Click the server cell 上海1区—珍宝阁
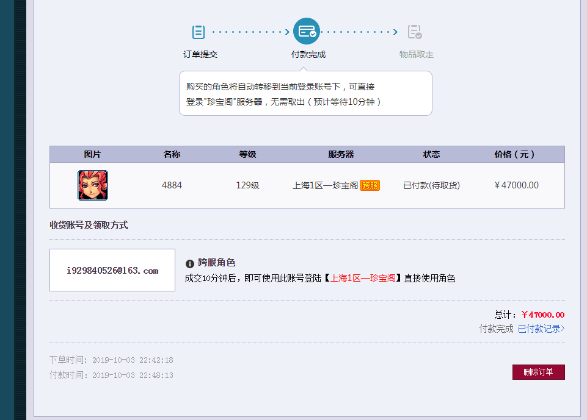This screenshot has height=420, width=587. [x=326, y=185]
